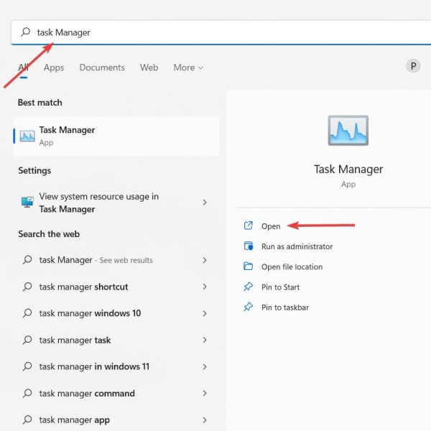Screen dimensions: 431x431
Task: Click large Task Manager icon in preview pane
Action: coord(348,130)
